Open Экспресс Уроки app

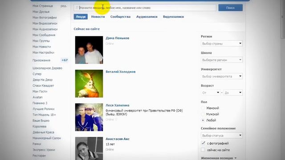coord(44,150)
